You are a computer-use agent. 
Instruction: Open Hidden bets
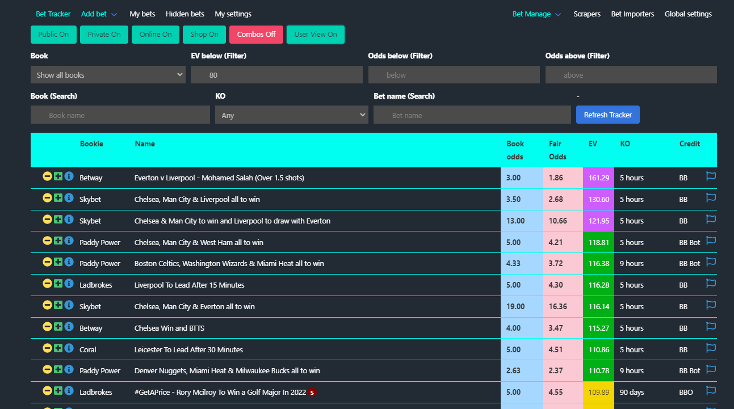click(x=184, y=14)
